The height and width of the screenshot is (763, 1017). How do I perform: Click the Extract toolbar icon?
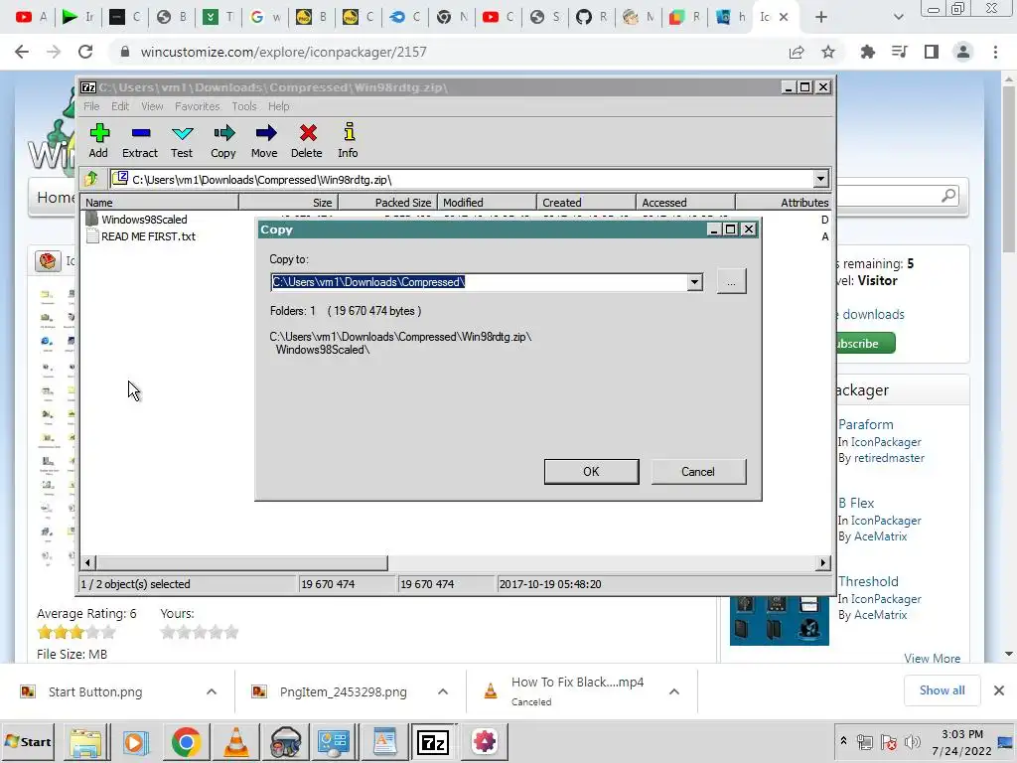tap(140, 140)
